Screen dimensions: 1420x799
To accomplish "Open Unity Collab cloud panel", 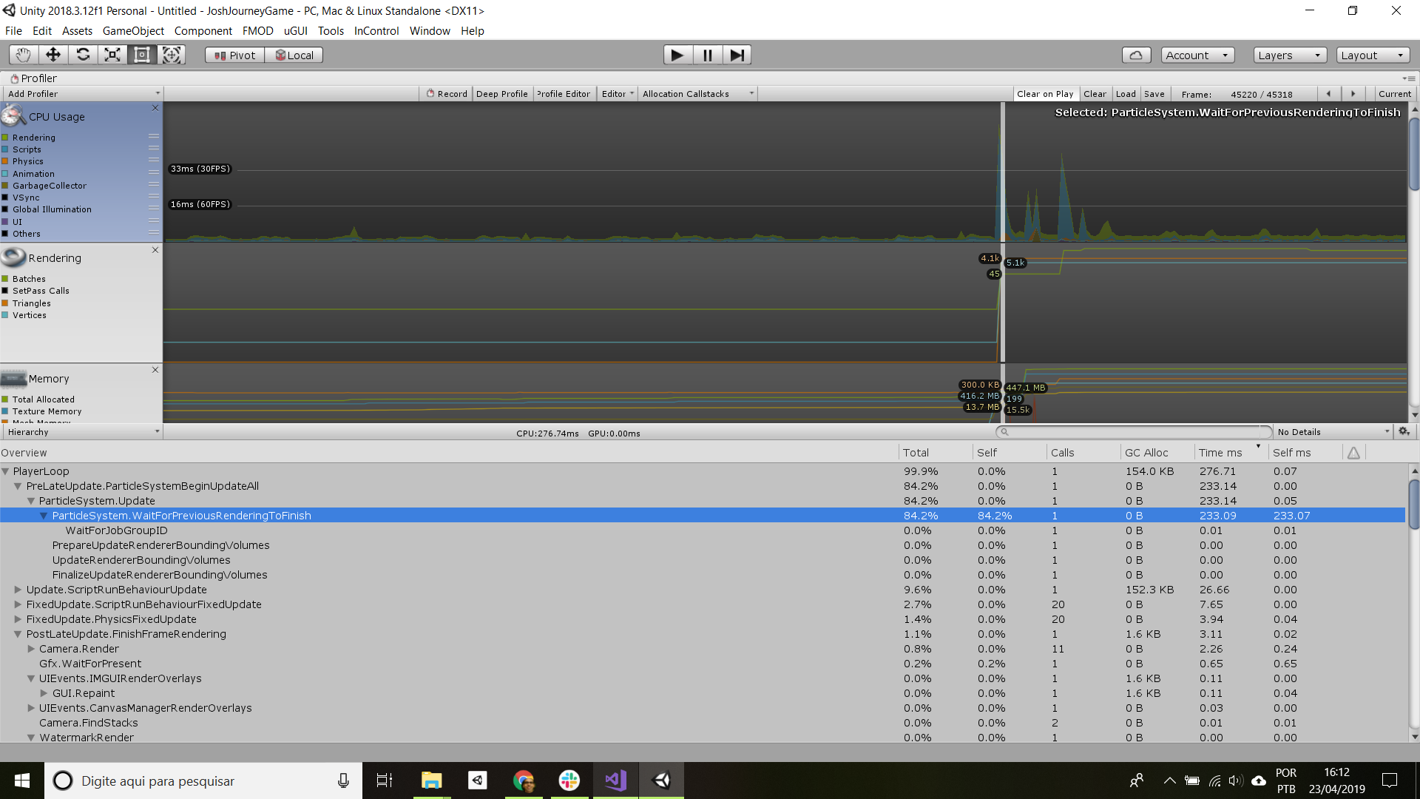I will click(1136, 54).
